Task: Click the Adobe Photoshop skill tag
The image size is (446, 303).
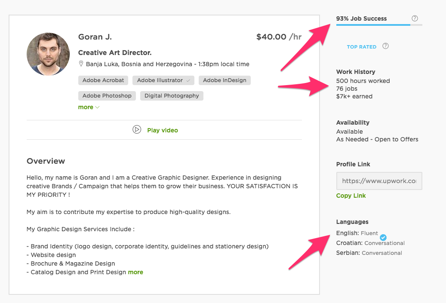Action: pos(107,96)
